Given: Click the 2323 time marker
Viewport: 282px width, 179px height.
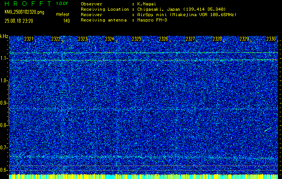Looking at the screenshot, I should click(x=83, y=39).
